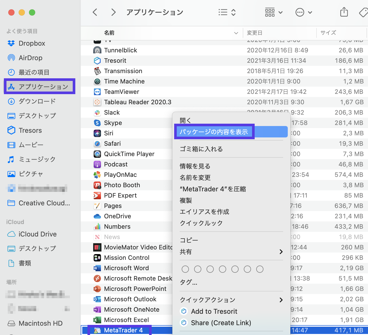Choose ゴミ箱に入れる from the context menu
This screenshot has height=335, width=368.
(201, 149)
